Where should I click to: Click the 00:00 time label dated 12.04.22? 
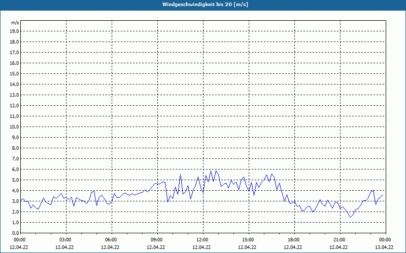click(19, 240)
